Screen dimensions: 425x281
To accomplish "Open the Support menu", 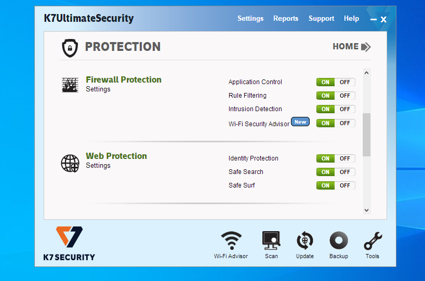I will [321, 19].
